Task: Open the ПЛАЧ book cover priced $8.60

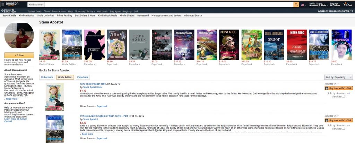Action: coord(117,45)
